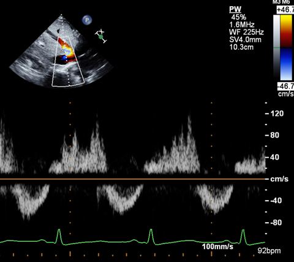Click the orange Doppler baseline
The height and width of the screenshot is (262, 294).
pos(133,179)
